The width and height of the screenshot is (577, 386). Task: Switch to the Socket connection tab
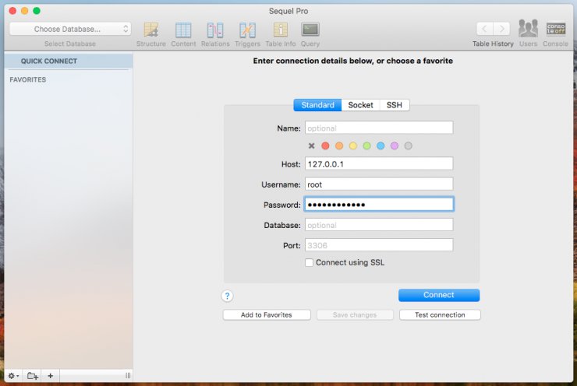(x=360, y=105)
